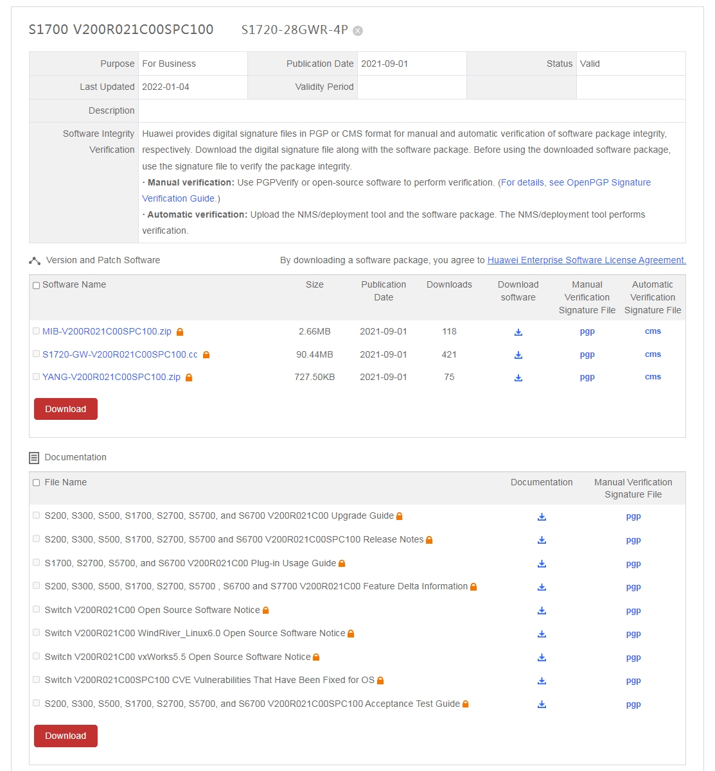Download vxWorks5.5 Open Source Notice icon
This screenshot has width=715, height=771.
[542, 657]
